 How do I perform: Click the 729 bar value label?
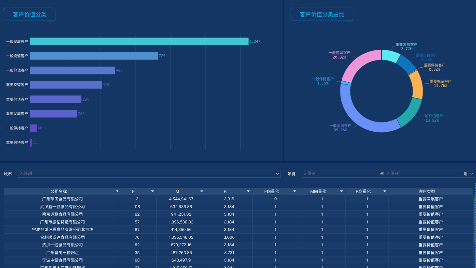pos(162,56)
